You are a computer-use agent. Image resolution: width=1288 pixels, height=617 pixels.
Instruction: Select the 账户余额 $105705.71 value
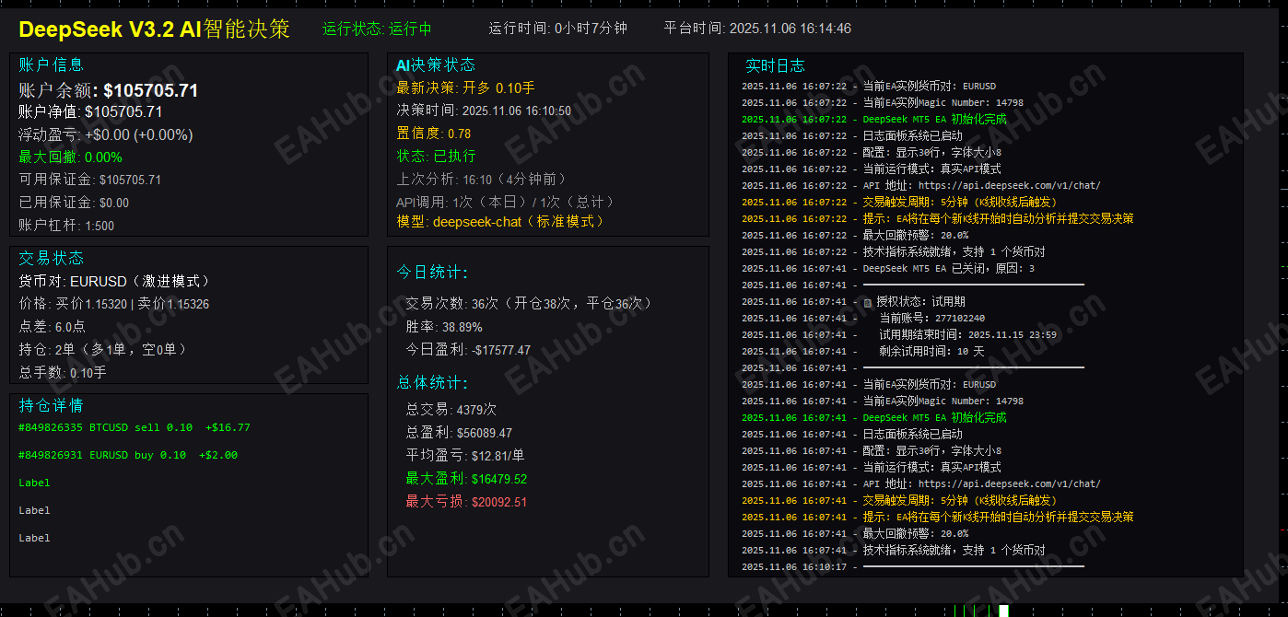point(109,90)
